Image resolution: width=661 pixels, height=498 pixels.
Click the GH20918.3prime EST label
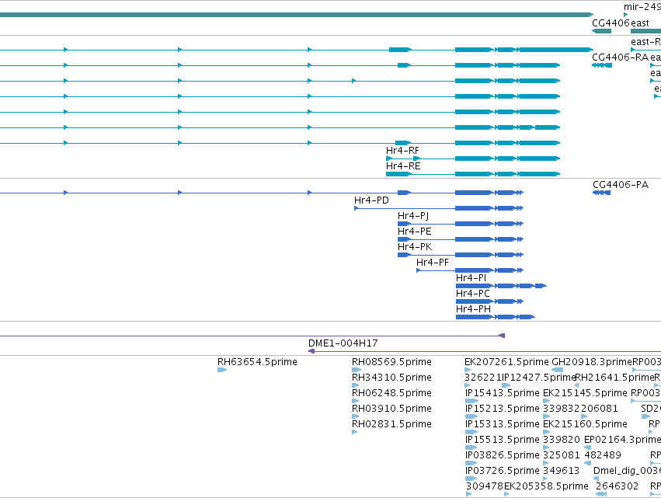592,362
